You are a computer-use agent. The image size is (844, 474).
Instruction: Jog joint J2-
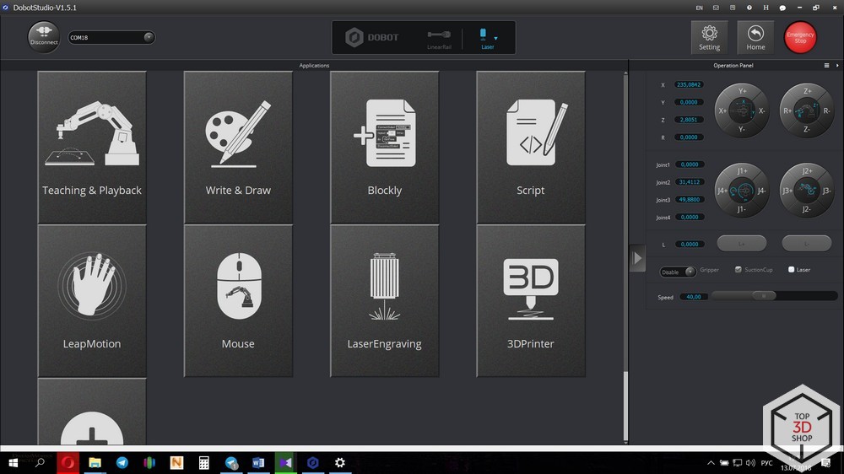(x=807, y=209)
